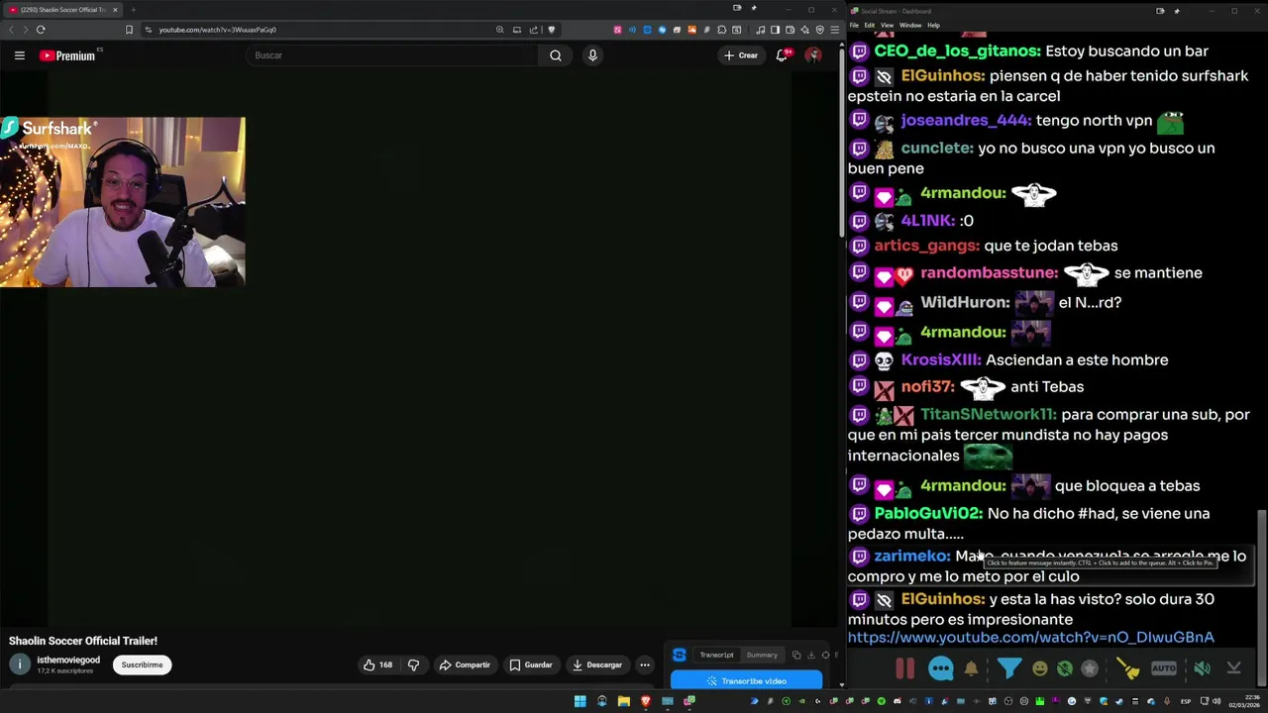Click the share icon in the address bar
1268x713 pixels.
(x=534, y=30)
